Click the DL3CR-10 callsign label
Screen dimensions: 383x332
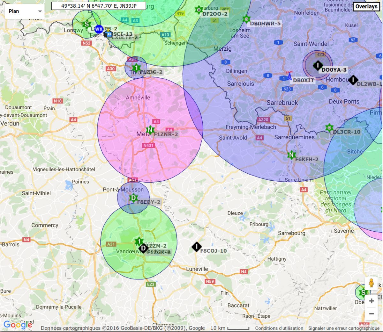(347, 132)
